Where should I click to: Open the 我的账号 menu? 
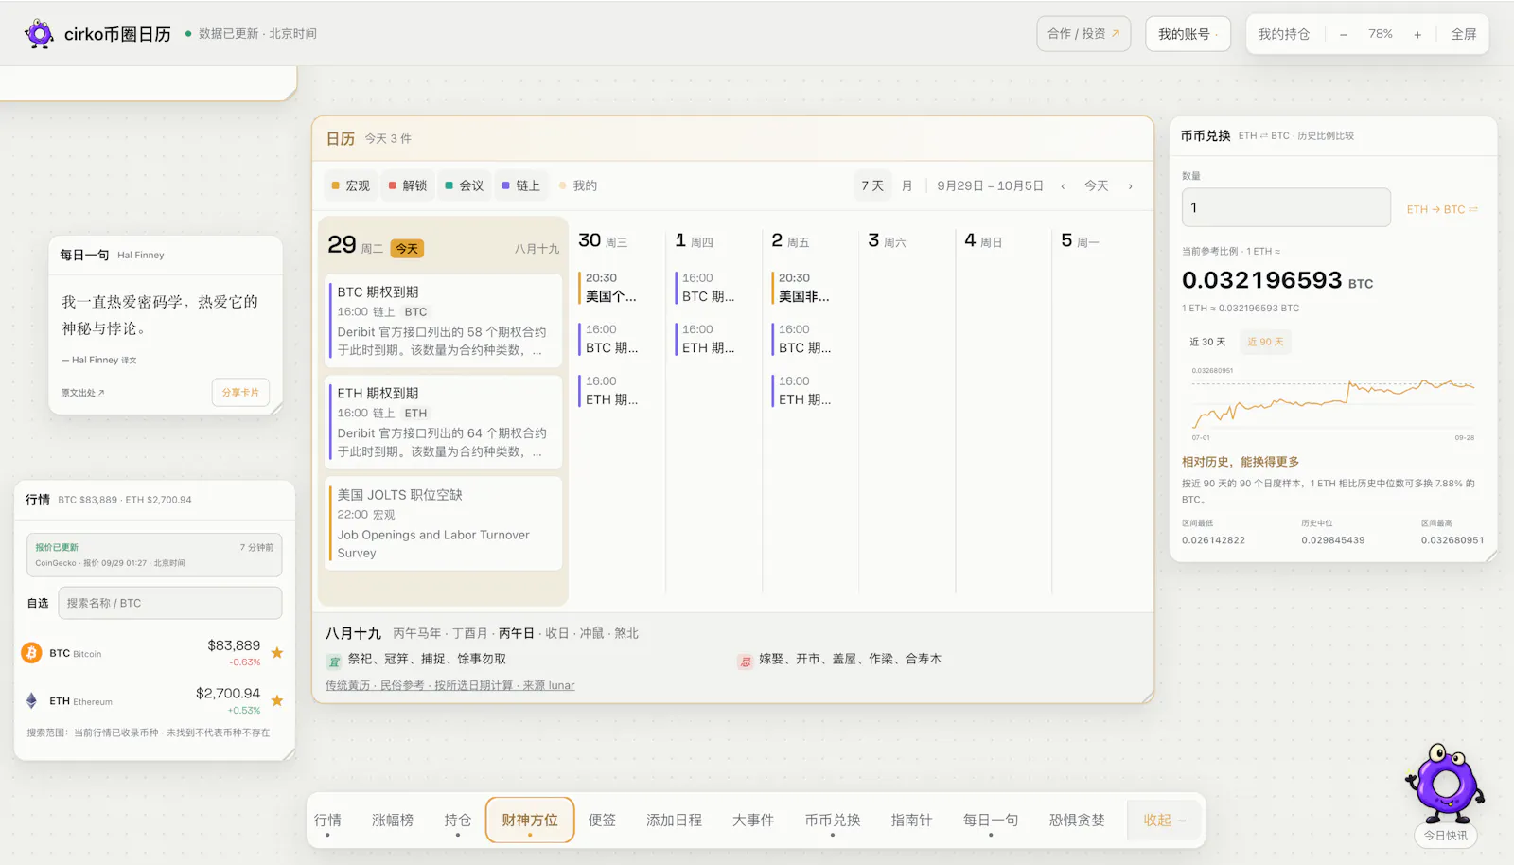(x=1188, y=34)
